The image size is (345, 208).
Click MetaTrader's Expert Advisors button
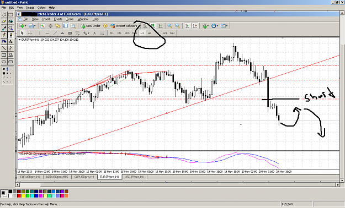coord(124,26)
